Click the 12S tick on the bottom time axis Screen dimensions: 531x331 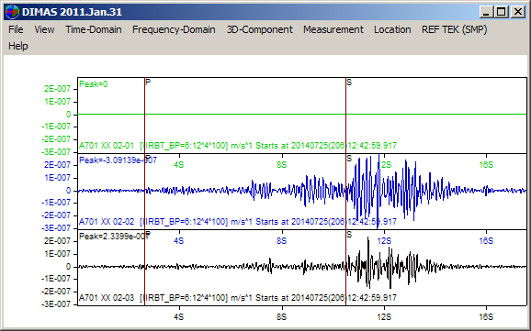pyautogui.click(x=384, y=317)
